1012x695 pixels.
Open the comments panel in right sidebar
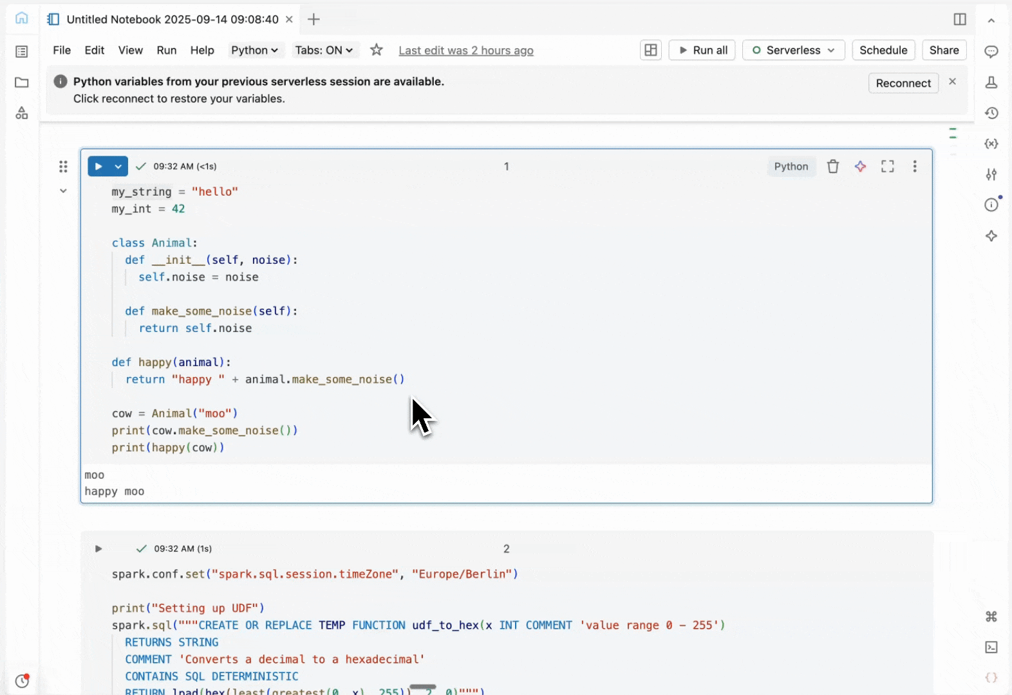click(x=991, y=51)
